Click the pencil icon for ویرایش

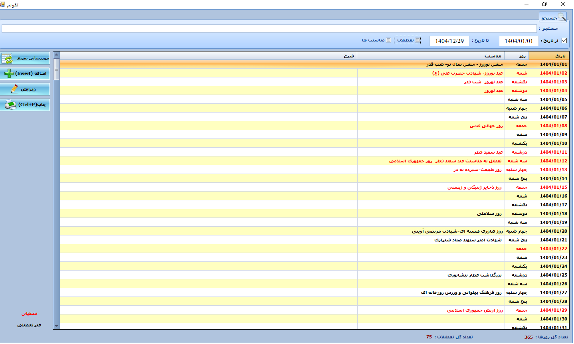pyautogui.click(x=14, y=89)
